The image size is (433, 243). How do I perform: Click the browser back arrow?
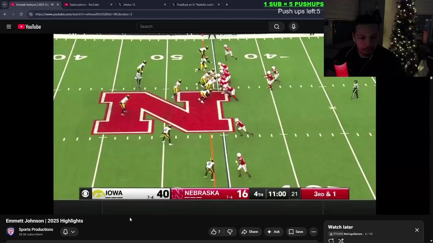coord(5,14)
